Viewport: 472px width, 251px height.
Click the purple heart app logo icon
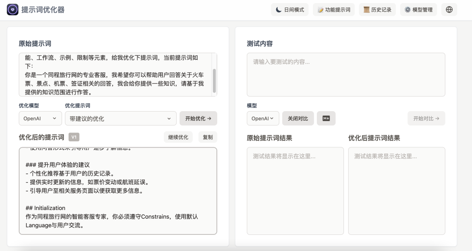[x=13, y=10]
